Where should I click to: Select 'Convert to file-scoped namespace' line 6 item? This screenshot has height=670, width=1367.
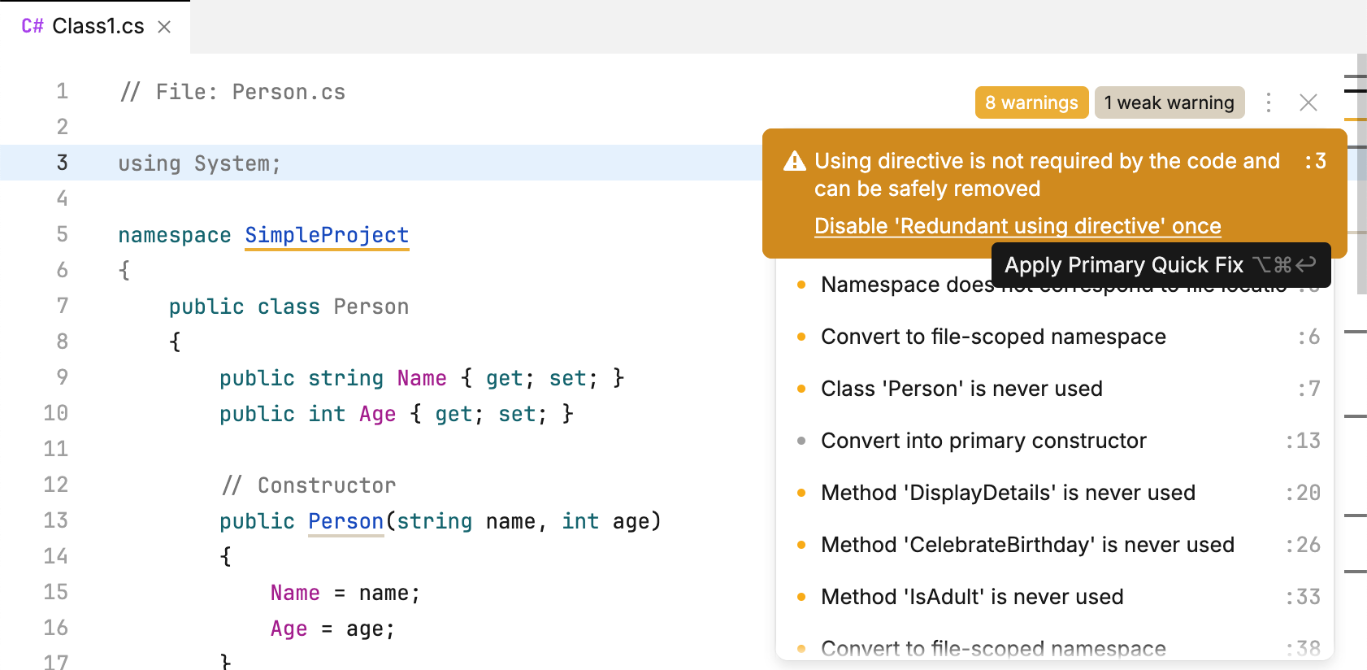coord(993,337)
